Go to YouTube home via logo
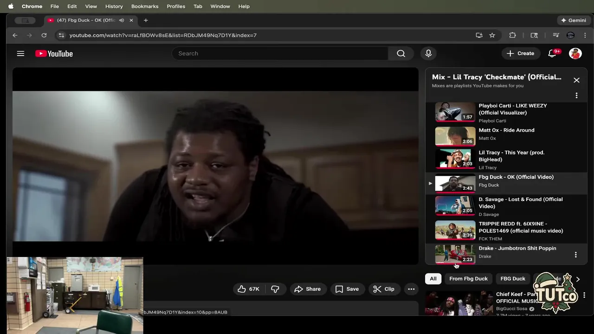594x334 pixels. (54, 54)
